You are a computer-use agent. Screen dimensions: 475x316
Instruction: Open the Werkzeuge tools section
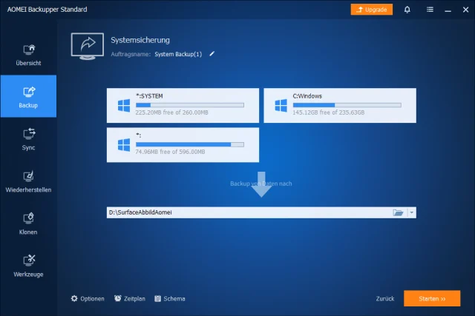coord(28,265)
